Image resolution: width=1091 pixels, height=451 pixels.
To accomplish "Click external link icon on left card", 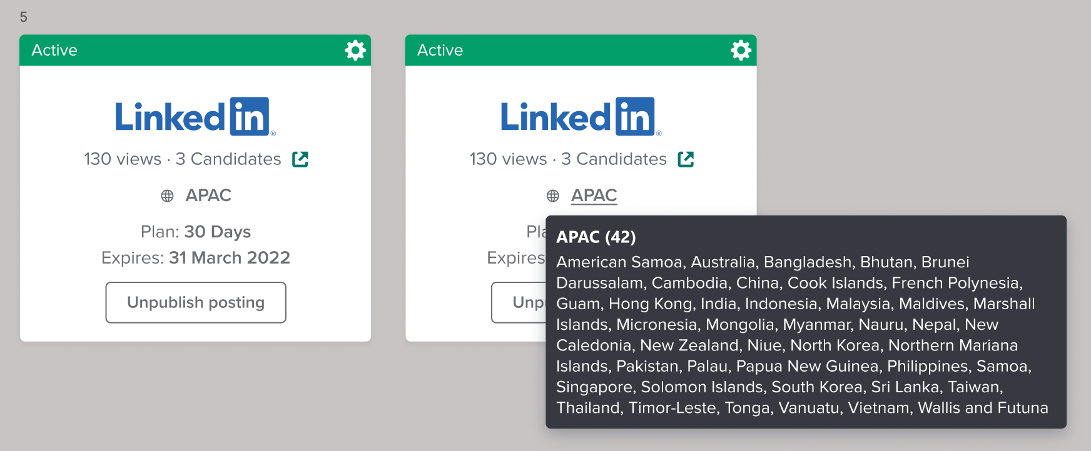I will (300, 159).
